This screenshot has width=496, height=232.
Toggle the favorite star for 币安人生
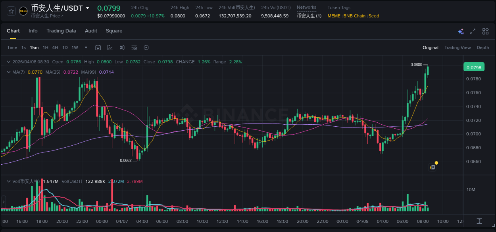(11, 11)
